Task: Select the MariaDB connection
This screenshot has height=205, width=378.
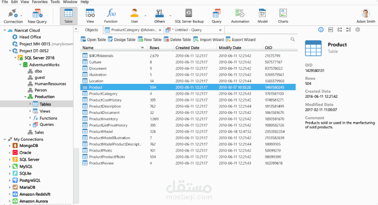Action: [27, 187]
